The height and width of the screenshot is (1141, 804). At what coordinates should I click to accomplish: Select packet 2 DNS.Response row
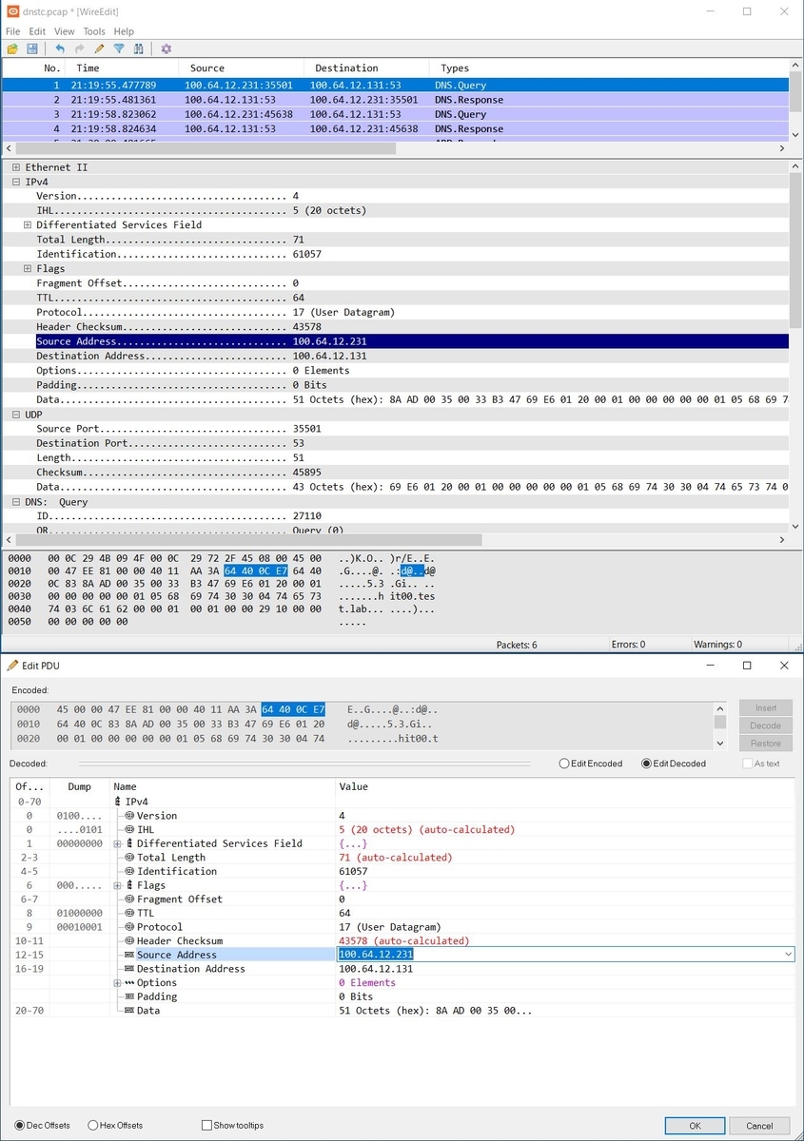tap(395, 100)
